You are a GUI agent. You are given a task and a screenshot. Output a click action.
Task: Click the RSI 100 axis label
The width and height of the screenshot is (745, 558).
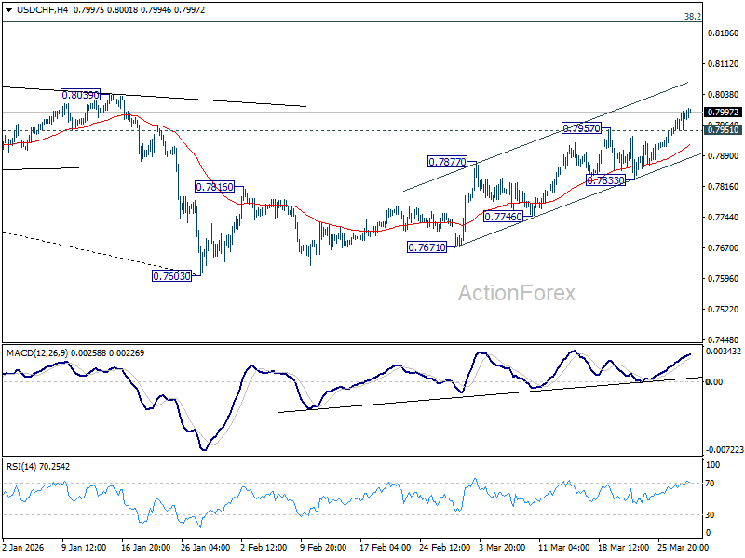pos(712,465)
